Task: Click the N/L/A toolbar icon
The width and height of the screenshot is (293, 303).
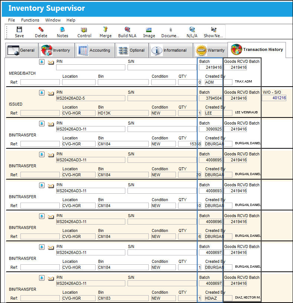Action: (192, 32)
